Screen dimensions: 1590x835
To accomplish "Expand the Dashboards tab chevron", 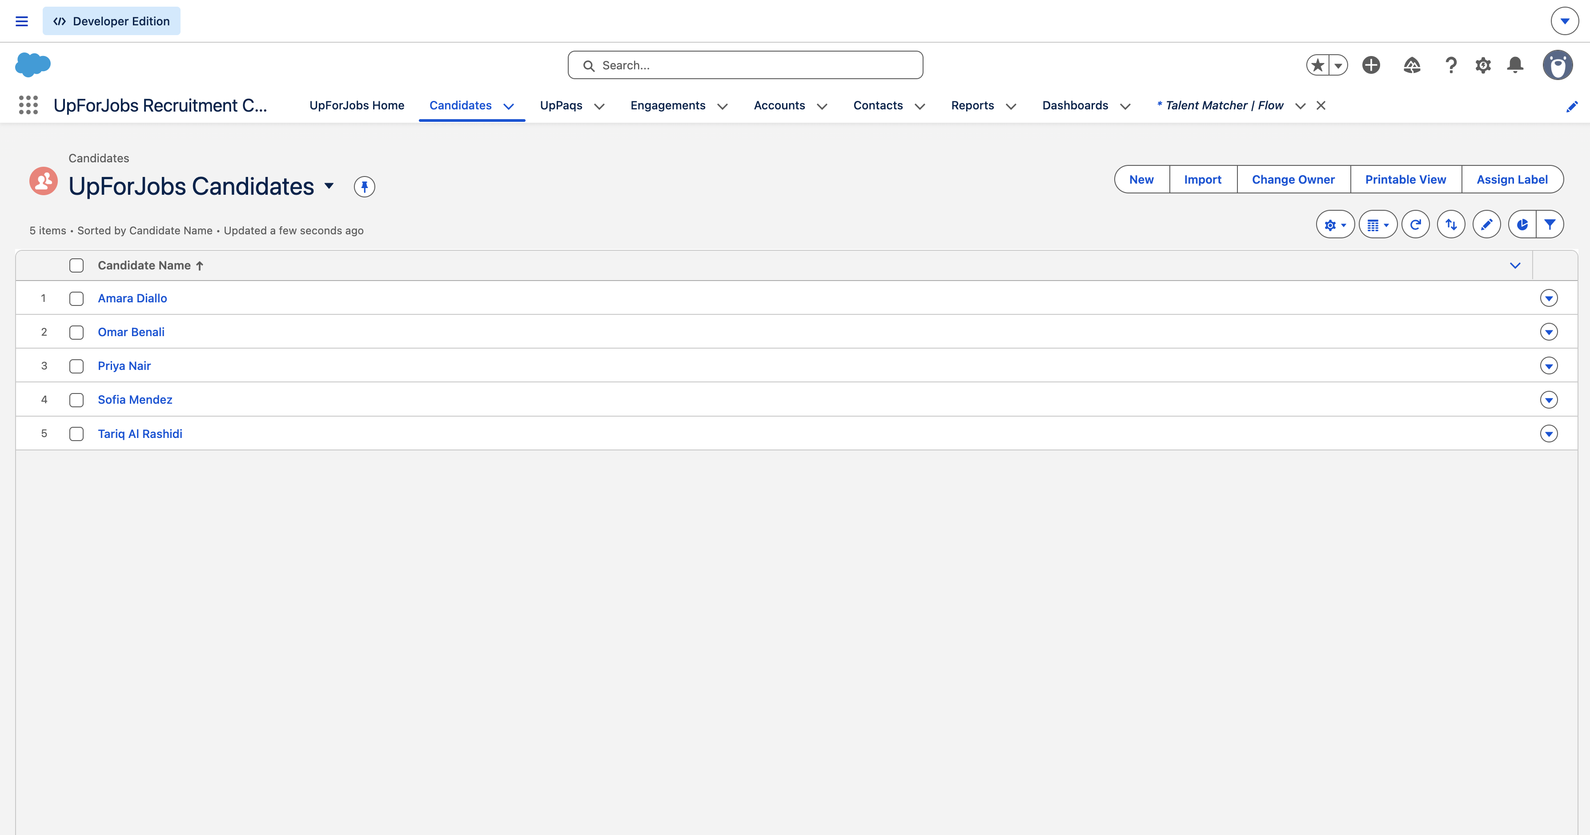I will (x=1125, y=106).
